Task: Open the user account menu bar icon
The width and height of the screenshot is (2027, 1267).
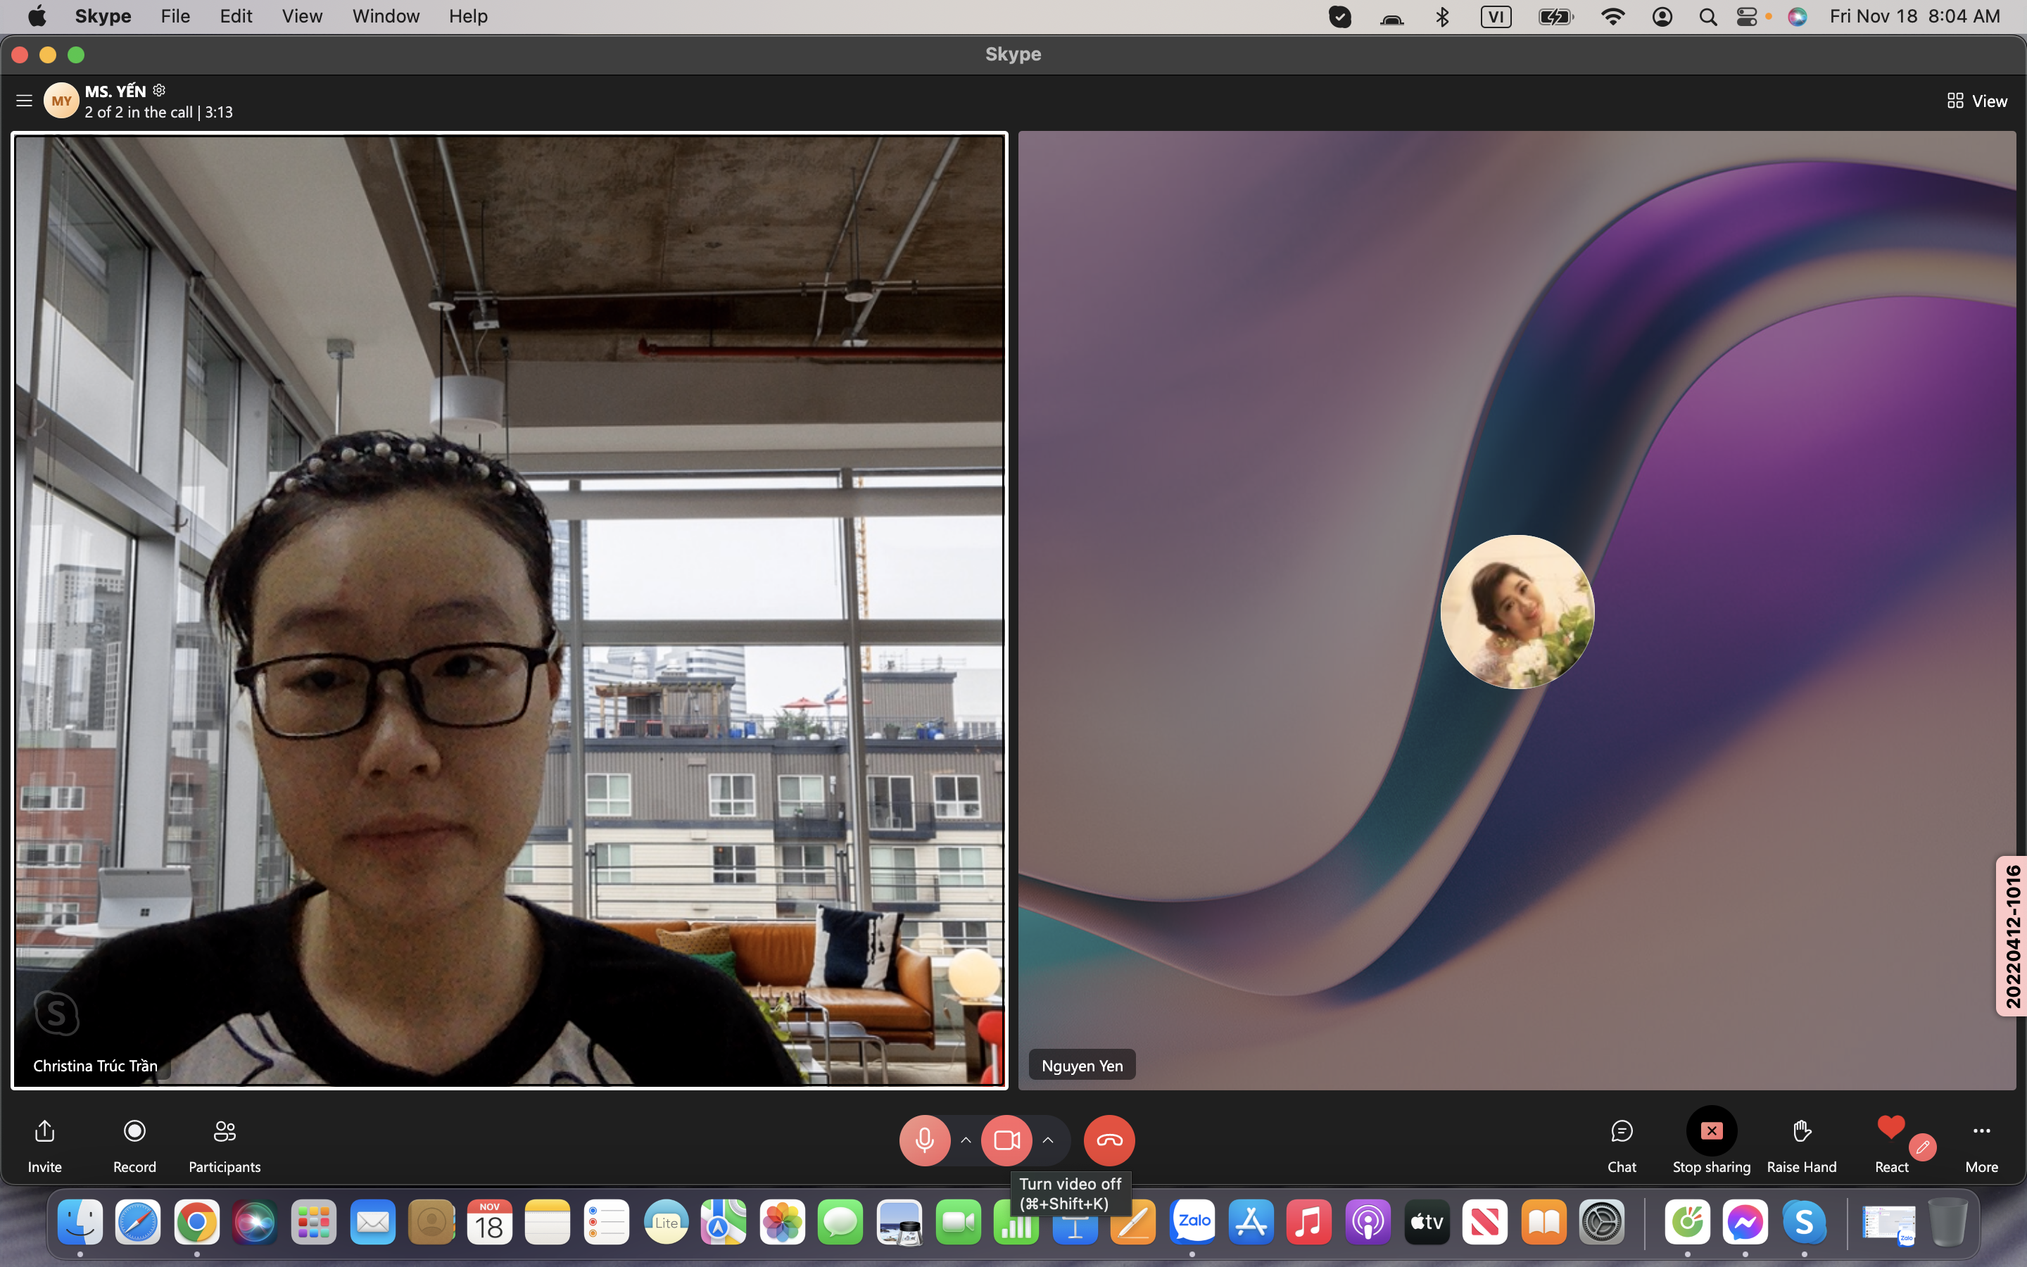Action: 1662,16
